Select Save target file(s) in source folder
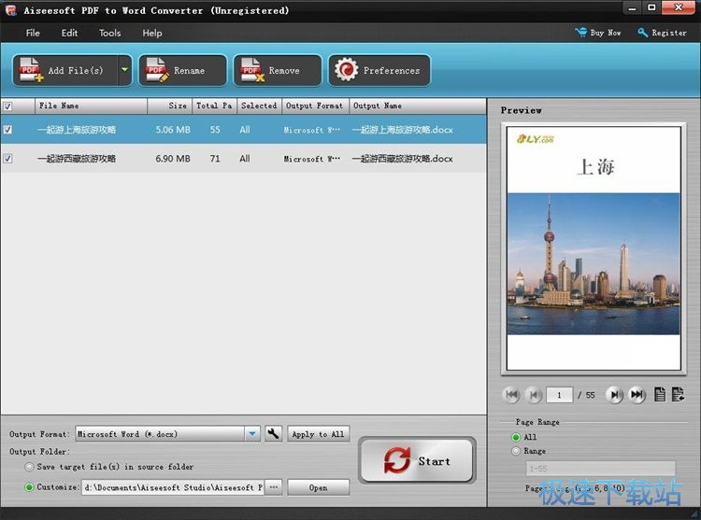Image resolution: width=701 pixels, height=520 pixels. [29, 467]
